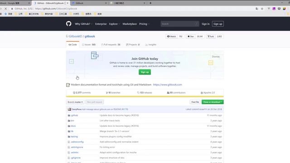290x163 pixels.
Task: Open the Pull requests repository tab
Action: [111, 44]
